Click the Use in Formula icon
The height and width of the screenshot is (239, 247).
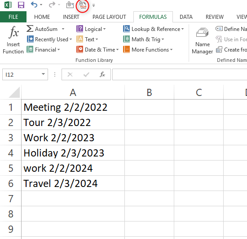[219, 39]
